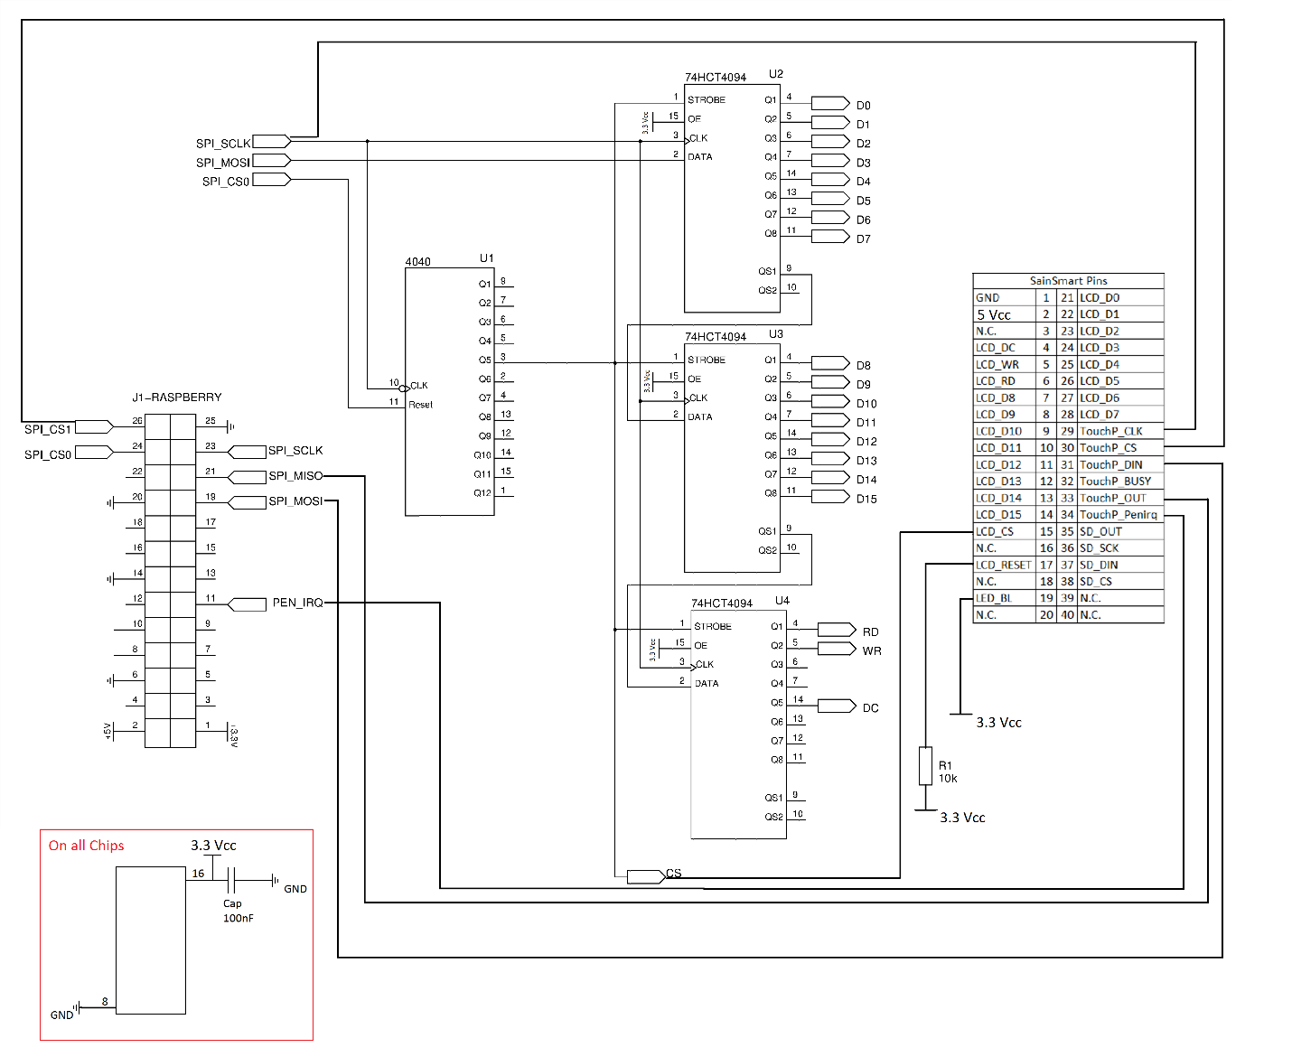This screenshot has height=1057, width=1292.
Task: Select the U2 designator
Action: [776, 74]
